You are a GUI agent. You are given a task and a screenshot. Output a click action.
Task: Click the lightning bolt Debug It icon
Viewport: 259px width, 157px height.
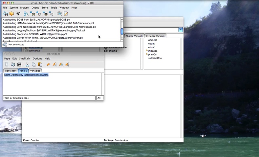[x=67, y=64]
